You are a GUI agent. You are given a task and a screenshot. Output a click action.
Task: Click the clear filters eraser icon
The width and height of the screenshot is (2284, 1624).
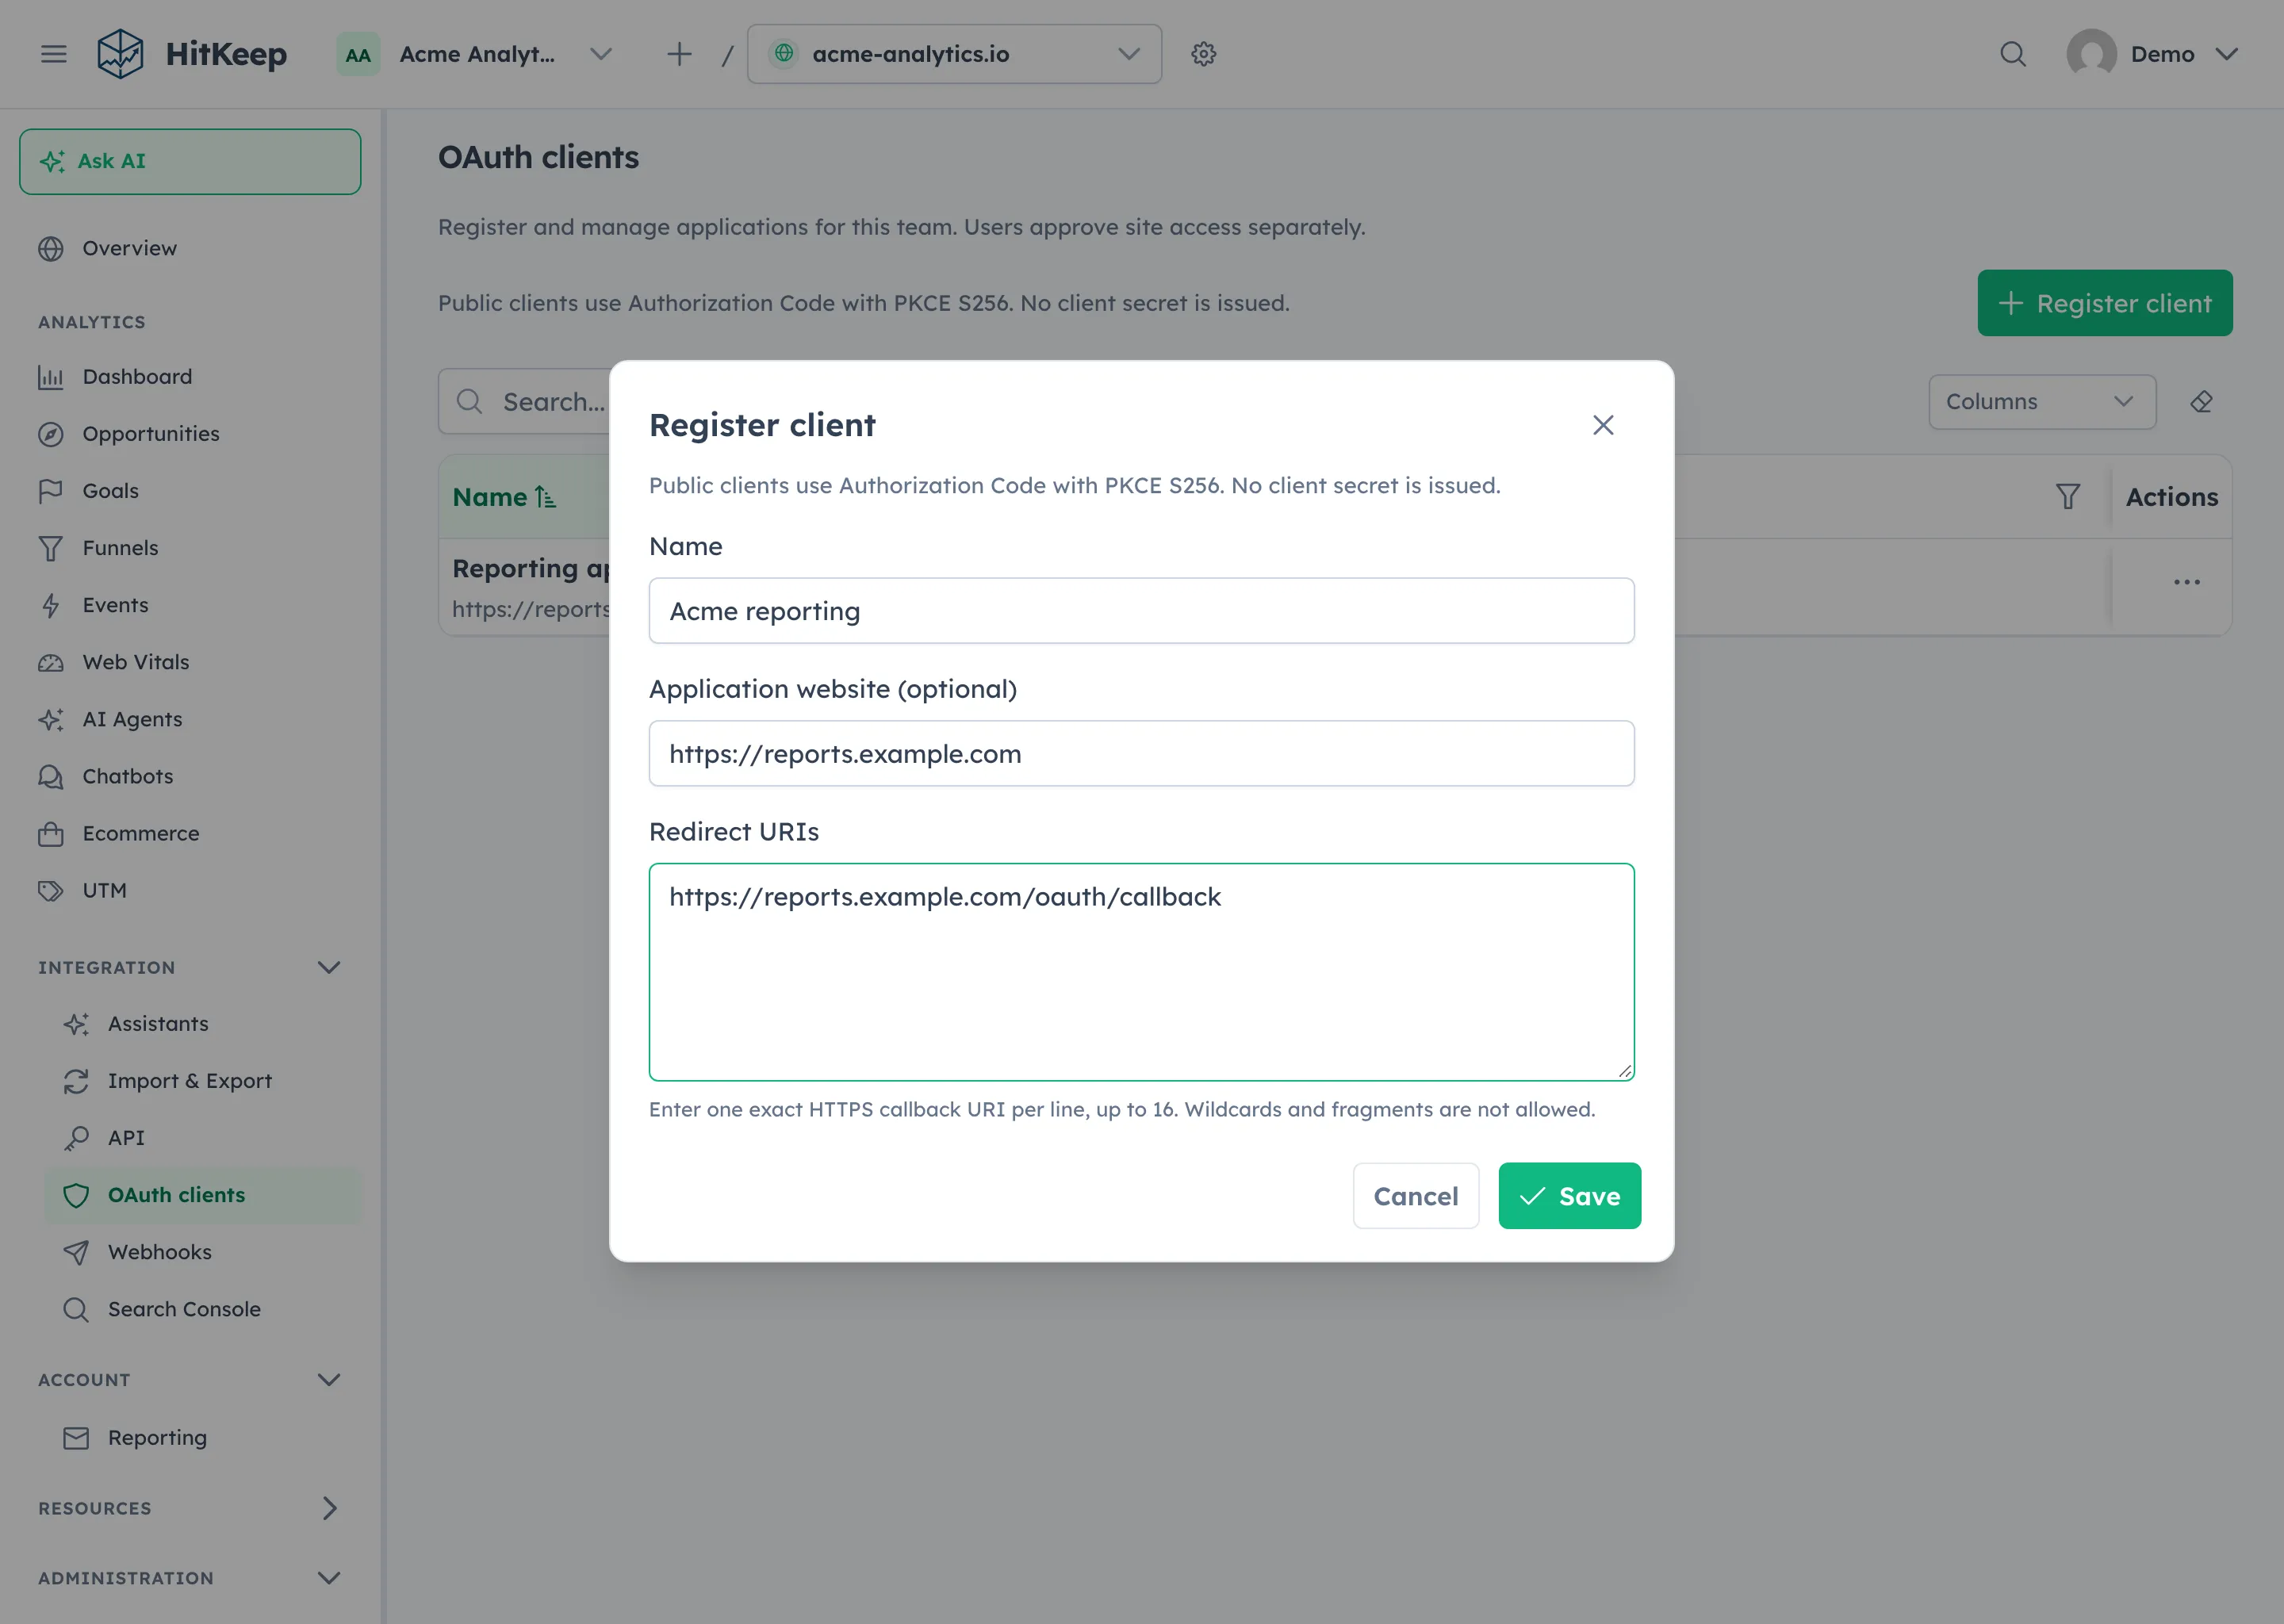(x=2201, y=402)
